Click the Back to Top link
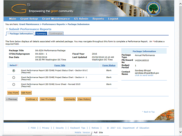182x136 pixels. [x=148, y=112]
